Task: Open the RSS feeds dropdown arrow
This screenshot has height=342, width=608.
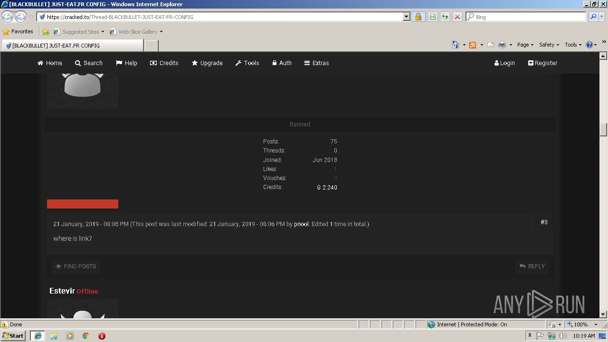Action: click(x=482, y=45)
